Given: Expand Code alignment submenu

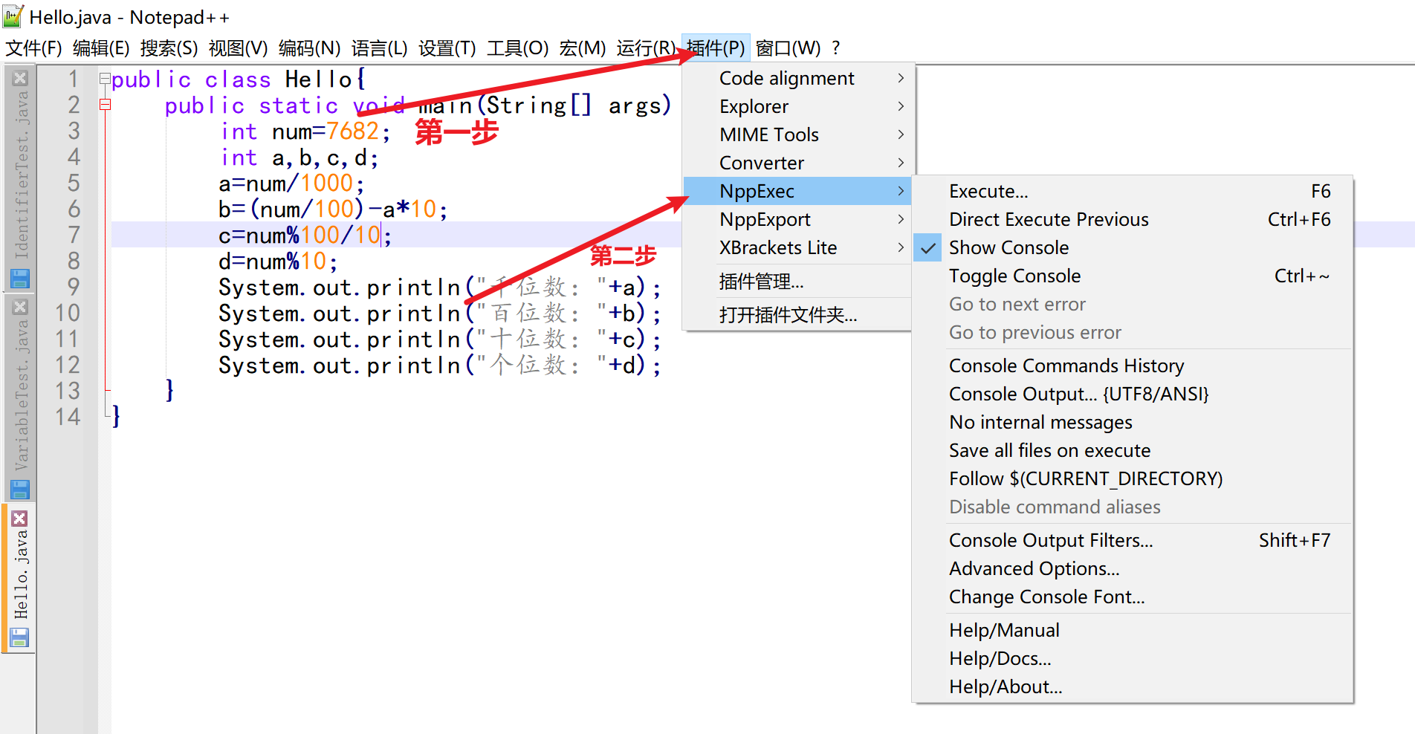Looking at the screenshot, I should (797, 78).
